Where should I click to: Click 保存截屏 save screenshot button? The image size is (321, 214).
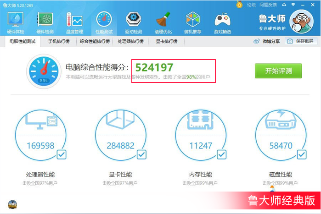(x=301, y=41)
